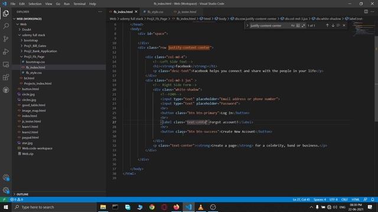Open the Source Control view
378x212 pixels.
tap(6, 39)
